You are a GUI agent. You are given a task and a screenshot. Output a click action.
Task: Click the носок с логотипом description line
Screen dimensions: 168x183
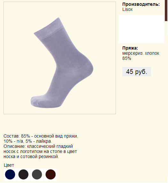tap(40, 152)
